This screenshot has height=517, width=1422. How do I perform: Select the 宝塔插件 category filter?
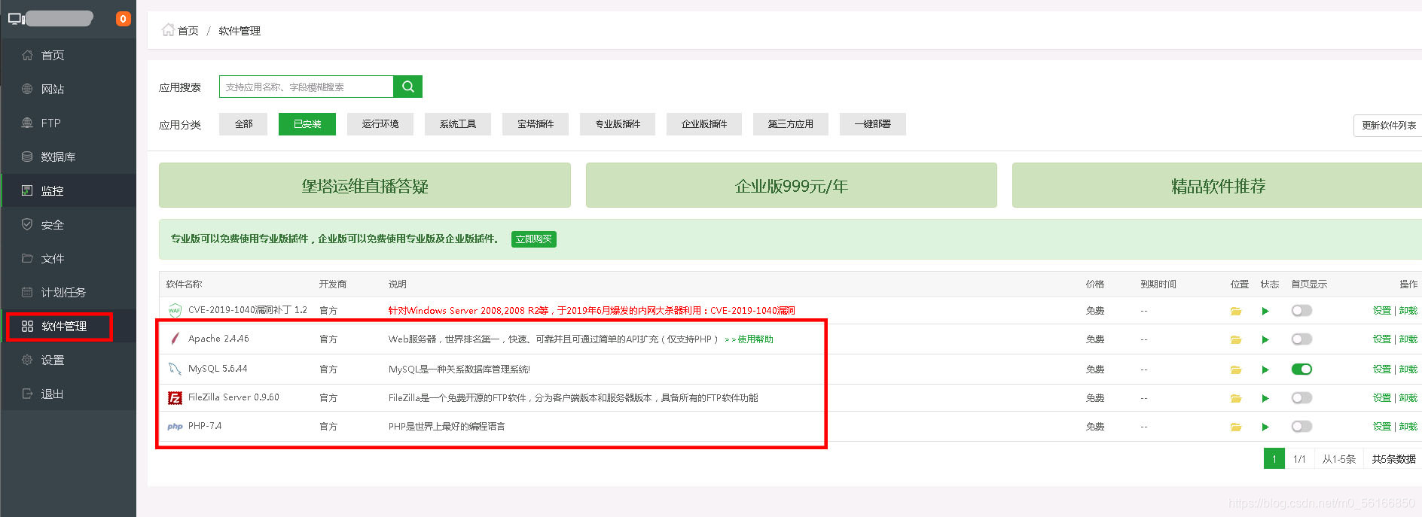pyautogui.click(x=536, y=124)
